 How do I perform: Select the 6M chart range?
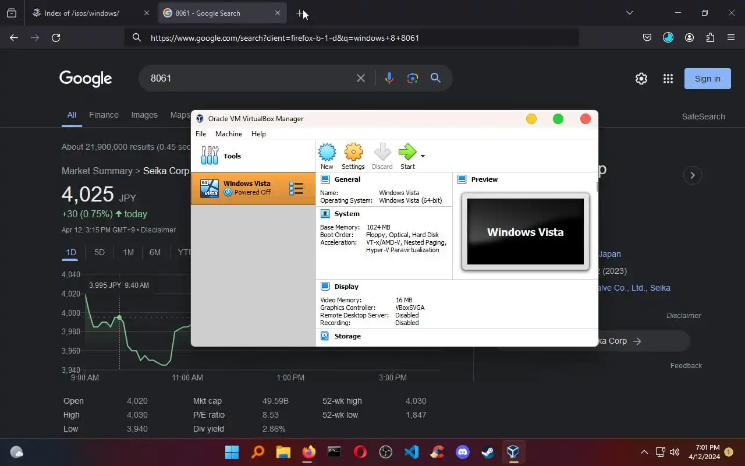click(x=155, y=252)
